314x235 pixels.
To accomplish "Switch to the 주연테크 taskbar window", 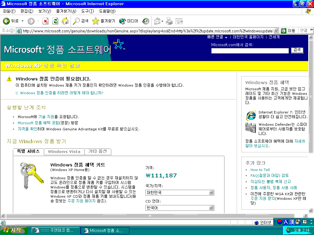I will click(56, 230).
